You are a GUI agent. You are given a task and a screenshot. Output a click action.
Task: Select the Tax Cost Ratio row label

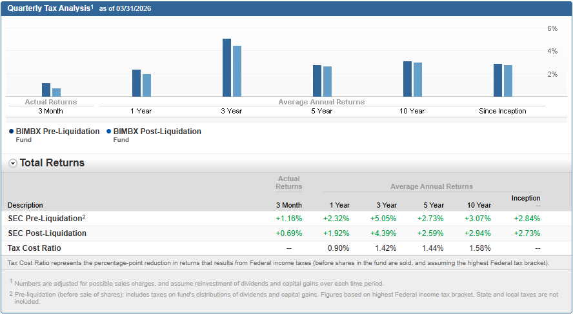[x=34, y=248]
